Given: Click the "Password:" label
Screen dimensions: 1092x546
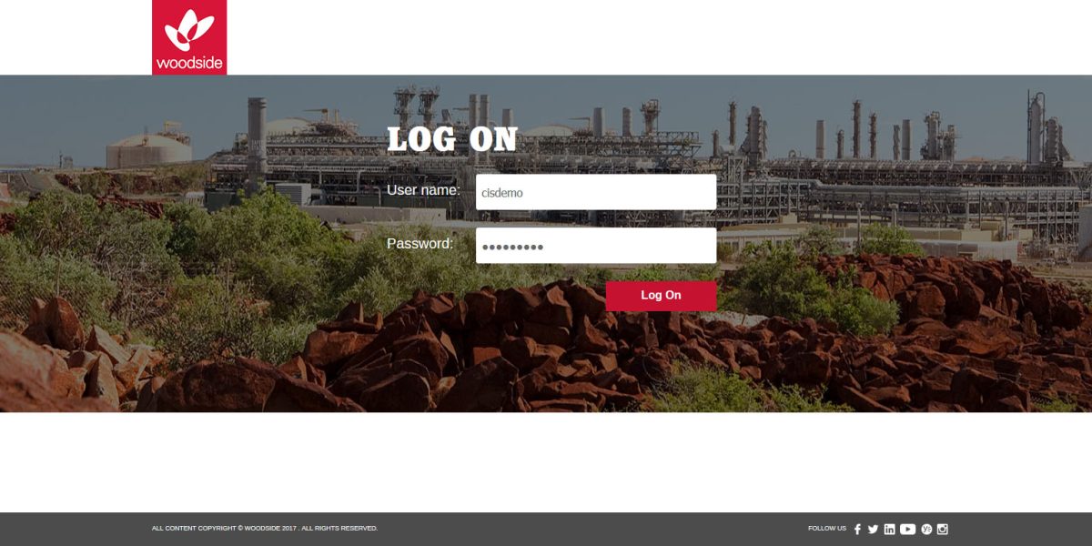Looking at the screenshot, I should click(x=420, y=244).
